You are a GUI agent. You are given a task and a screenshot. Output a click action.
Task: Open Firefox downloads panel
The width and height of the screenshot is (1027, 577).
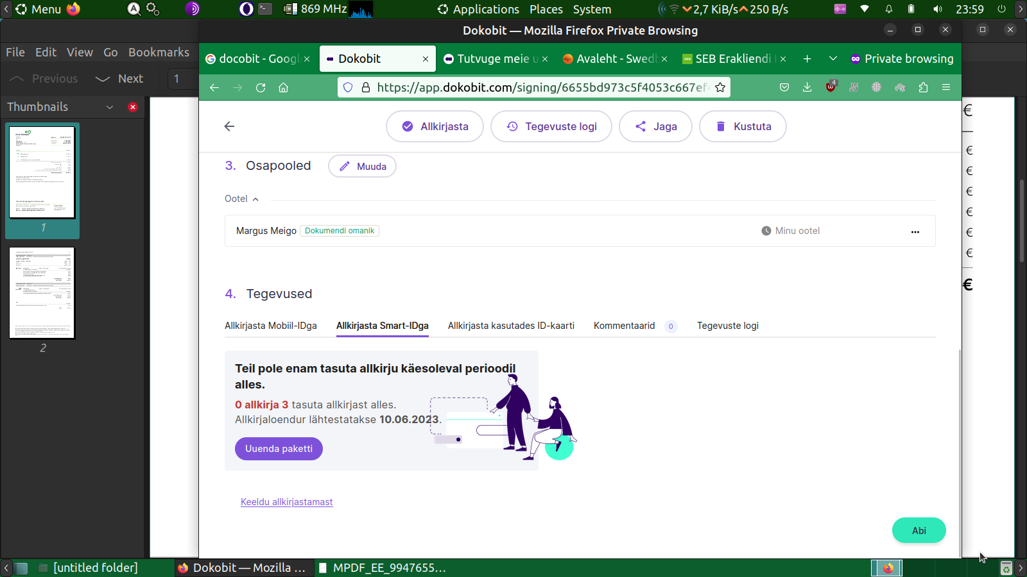point(807,87)
